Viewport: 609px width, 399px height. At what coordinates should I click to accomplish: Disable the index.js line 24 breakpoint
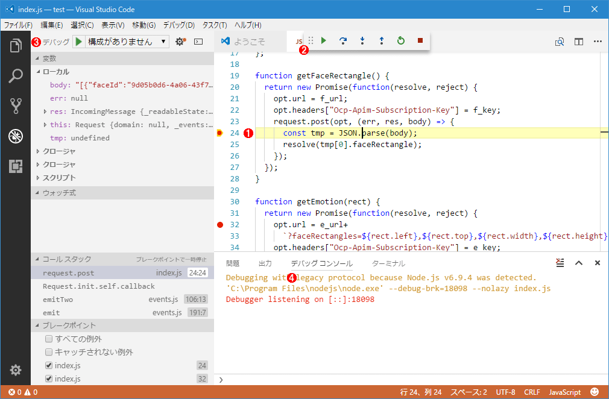tap(49, 366)
